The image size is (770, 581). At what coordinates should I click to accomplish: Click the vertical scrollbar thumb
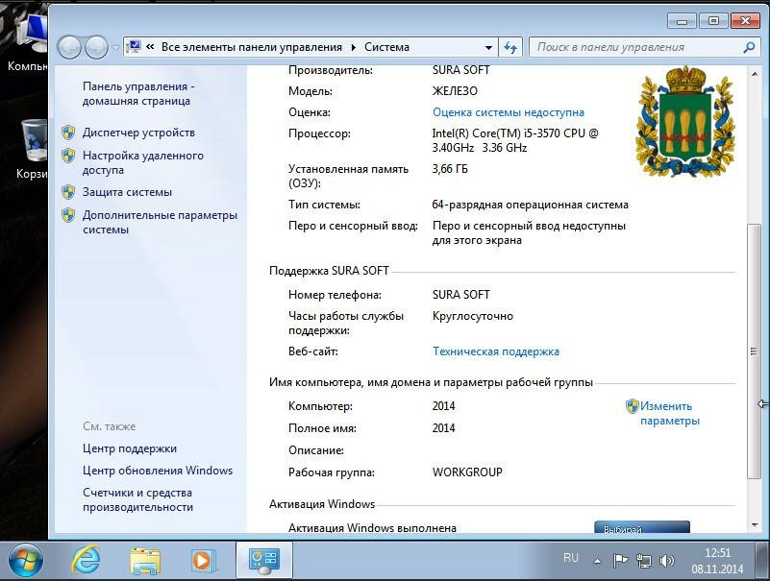coord(754,351)
